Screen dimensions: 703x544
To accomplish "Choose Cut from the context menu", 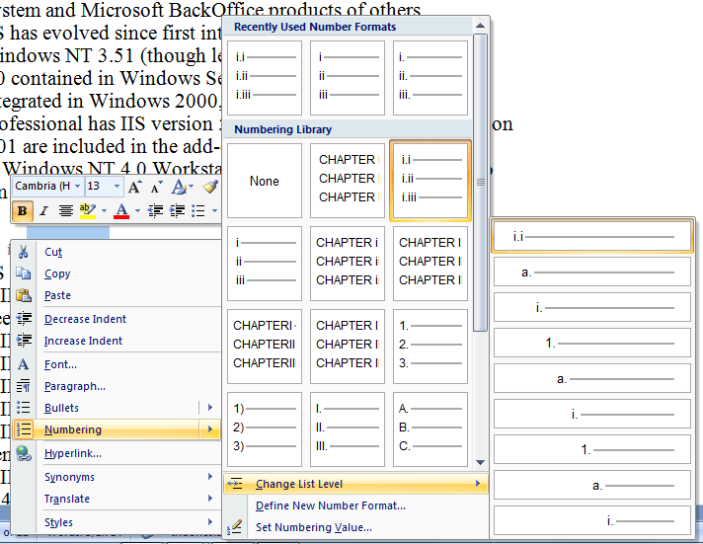I will coord(53,252).
